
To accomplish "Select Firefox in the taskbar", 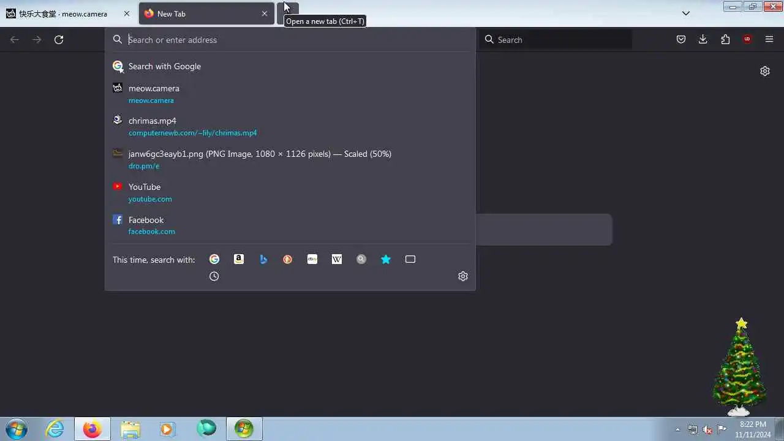I will point(92,429).
